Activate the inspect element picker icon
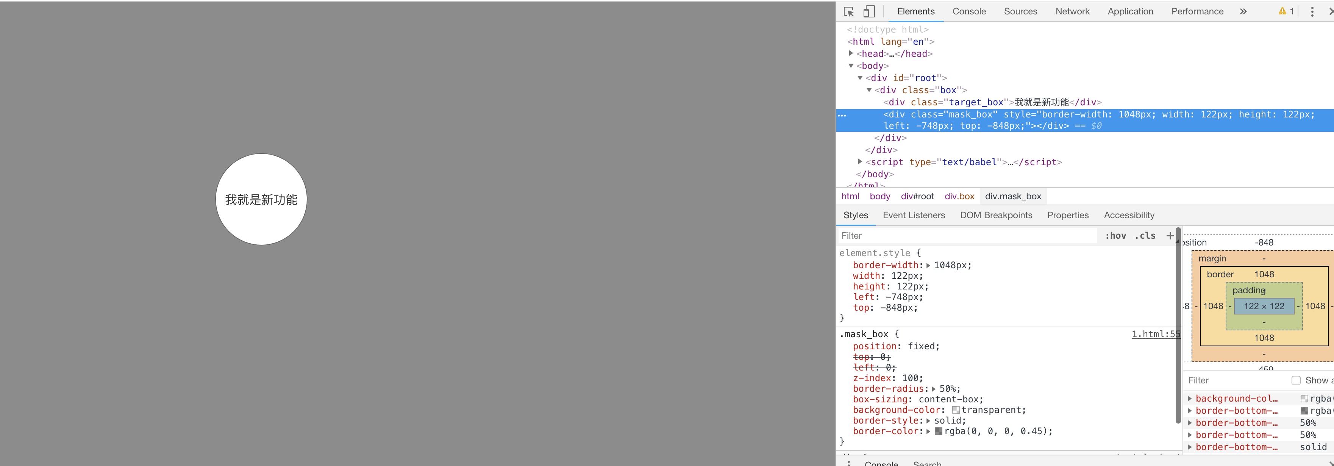The height and width of the screenshot is (466, 1334). [x=849, y=11]
